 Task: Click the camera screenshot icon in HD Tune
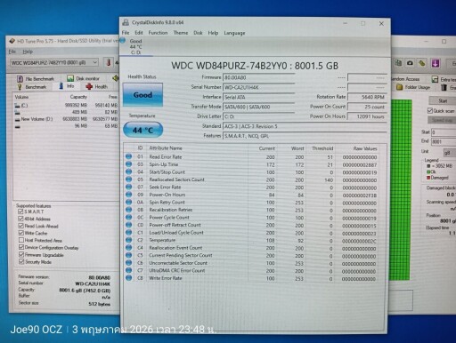point(410,63)
